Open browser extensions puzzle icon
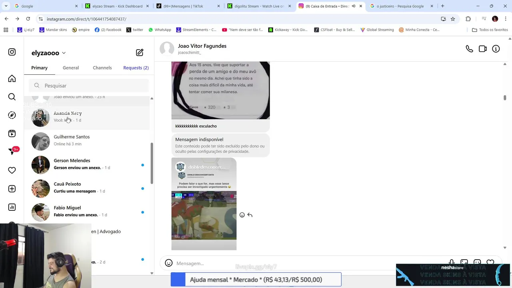 coord(468,19)
